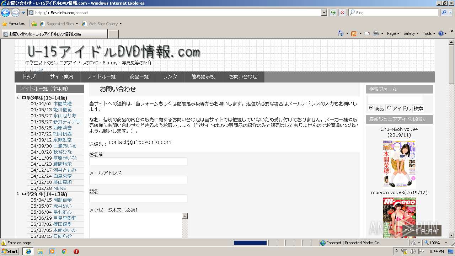Select the お問い合わせ browser tab

point(54,34)
